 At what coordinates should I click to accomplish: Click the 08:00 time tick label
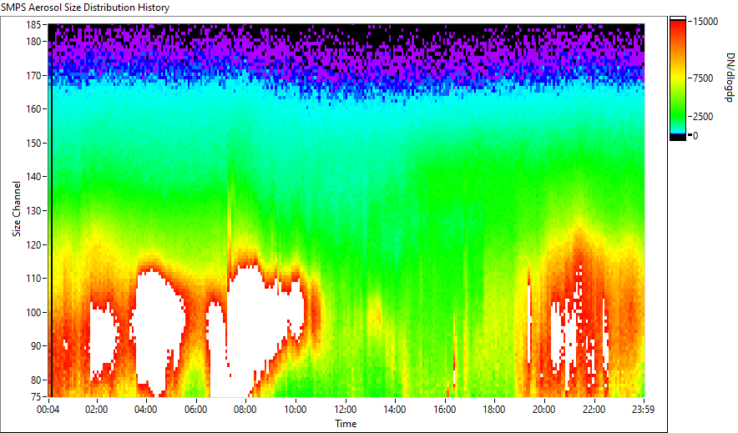click(x=245, y=410)
